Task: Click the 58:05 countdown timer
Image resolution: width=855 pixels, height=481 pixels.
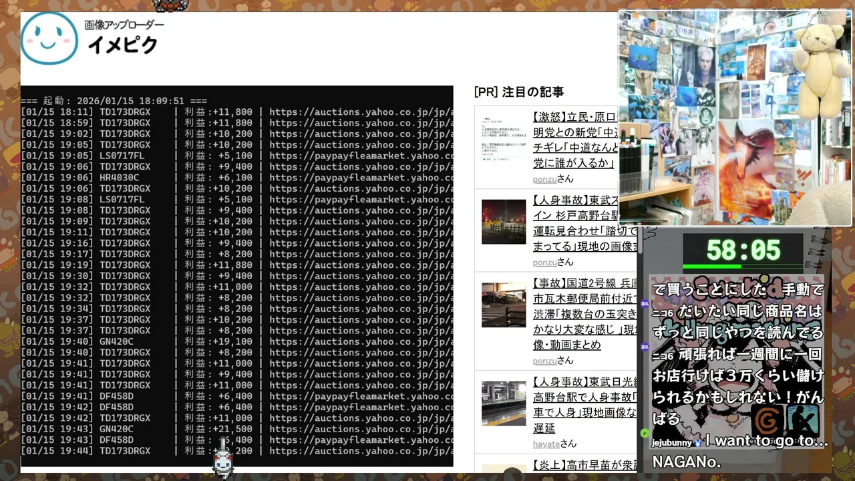Action: click(743, 251)
